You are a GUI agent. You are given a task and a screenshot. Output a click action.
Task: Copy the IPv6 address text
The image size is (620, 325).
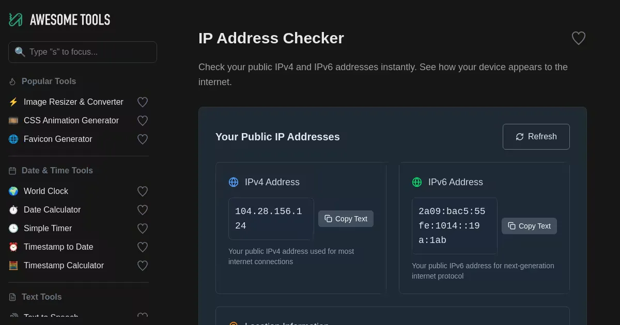529,226
